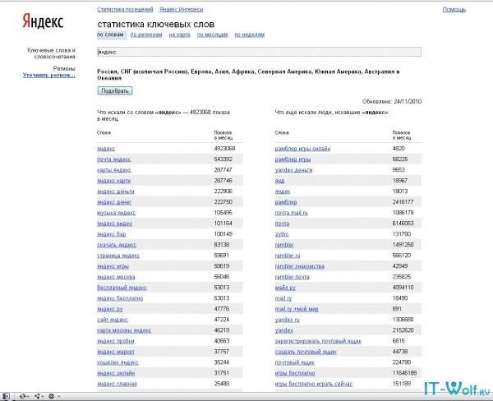Viewport: 493px width, 401px height.
Task: Open 'кошелек яндекс' keyword link
Action: pyautogui.click(x=117, y=362)
